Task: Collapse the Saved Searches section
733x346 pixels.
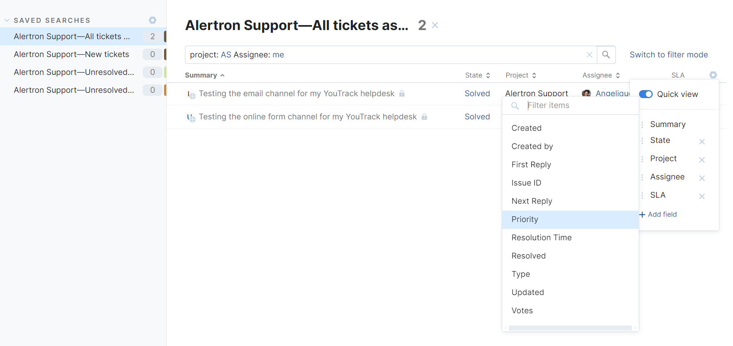Action: coord(7,20)
